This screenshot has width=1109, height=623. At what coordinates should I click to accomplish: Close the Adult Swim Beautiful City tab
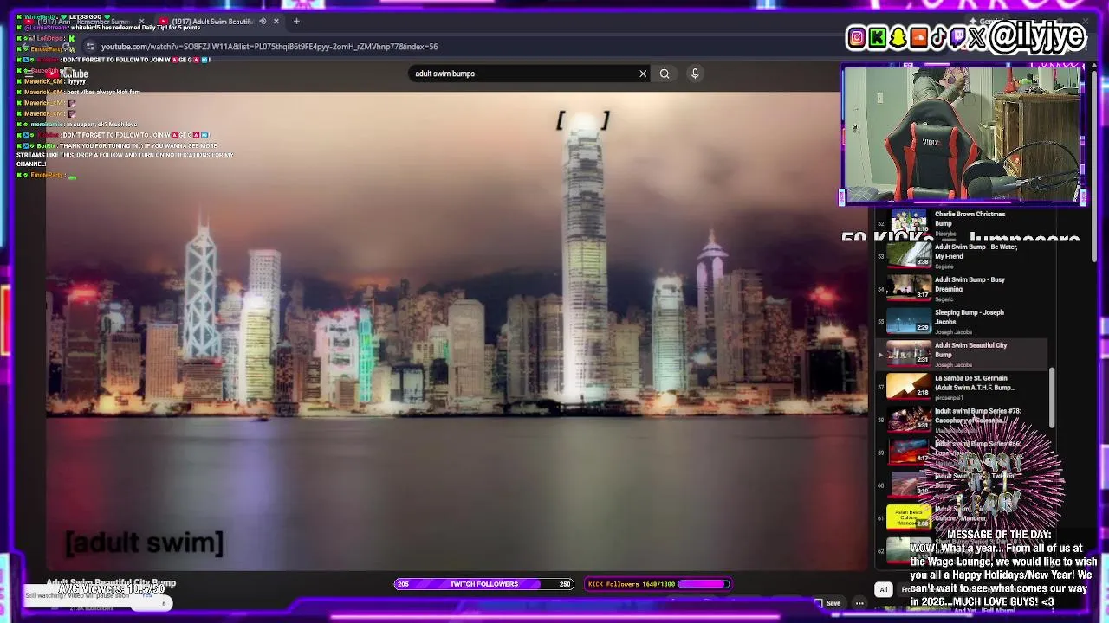pos(276,21)
